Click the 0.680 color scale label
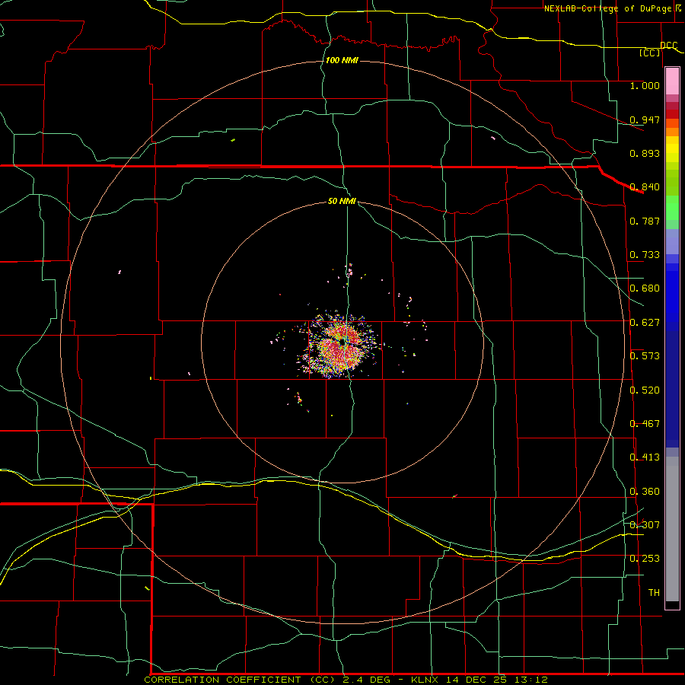Screen dimensions: 685x685 (x=645, y=288)
